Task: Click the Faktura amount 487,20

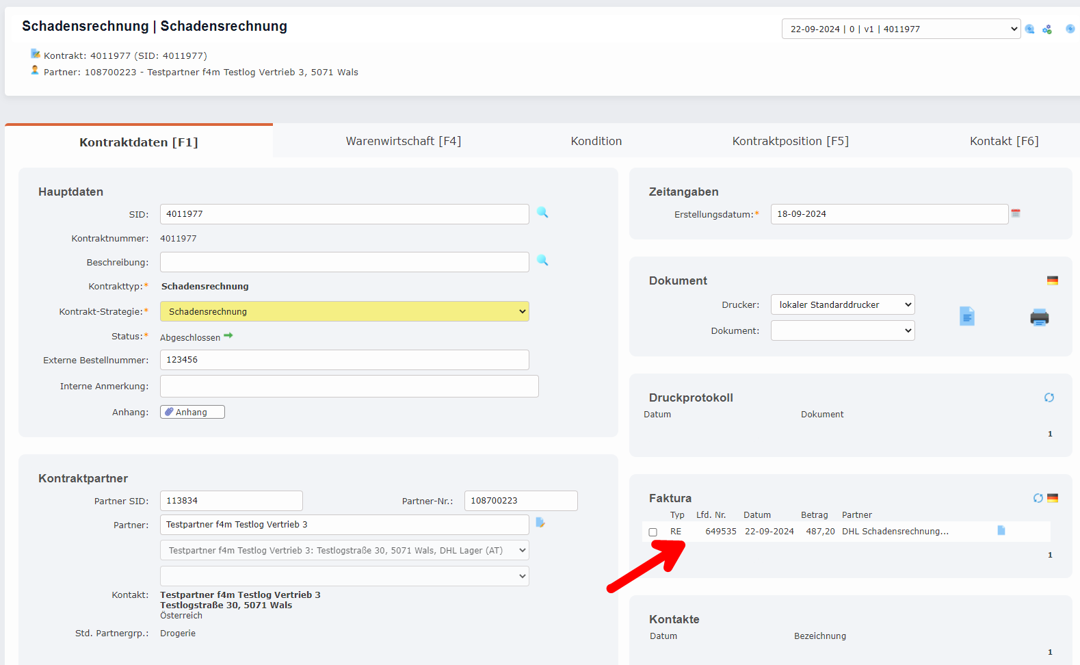Action: pyautogui.click(x=820, y=532)
